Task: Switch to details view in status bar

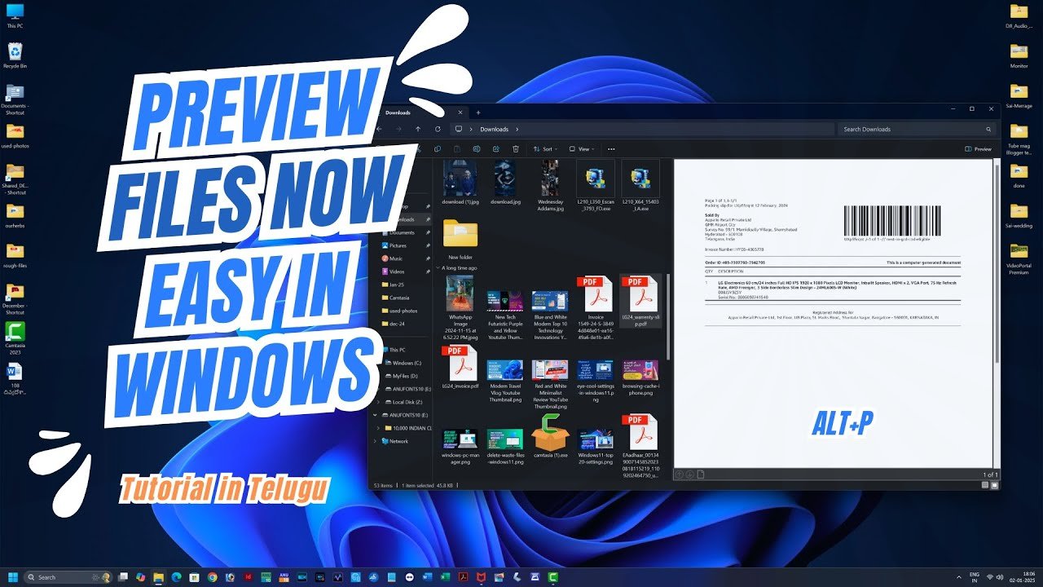Action: [985, 484]
